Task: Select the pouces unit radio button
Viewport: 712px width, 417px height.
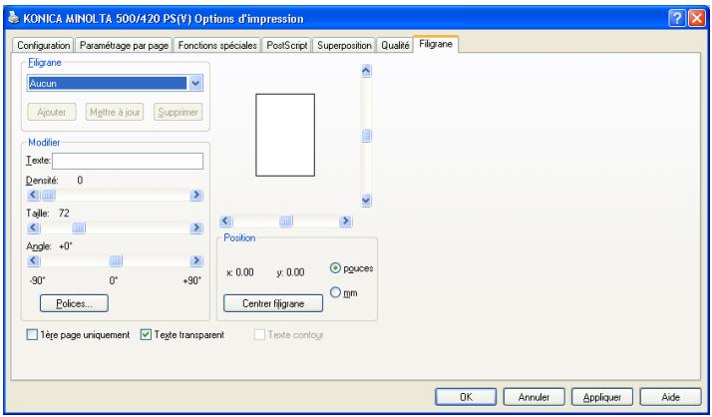Action: (335, 268)
